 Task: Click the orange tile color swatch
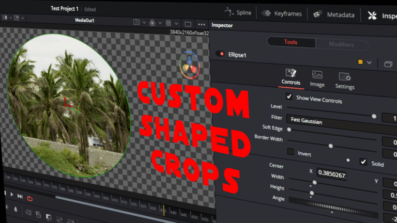click(x=360, y=62)
